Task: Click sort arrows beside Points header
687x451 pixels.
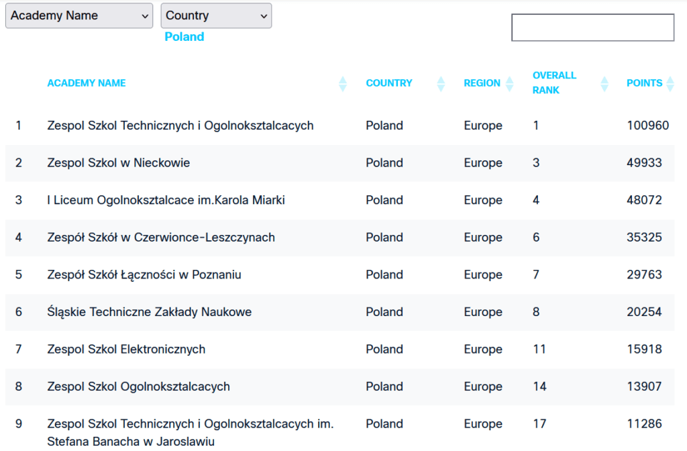Action: click(669, 84)
